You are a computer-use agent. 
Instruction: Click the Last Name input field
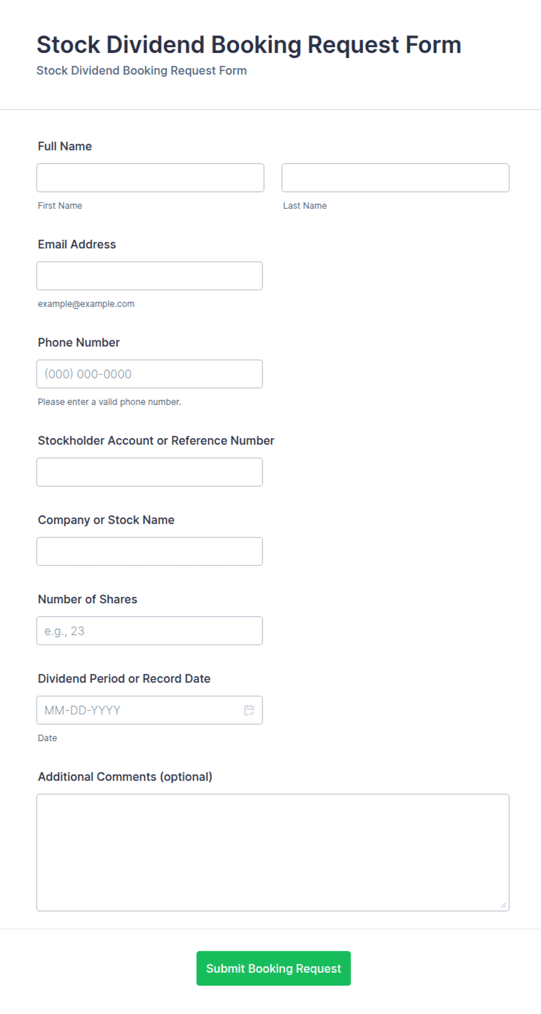396,177
